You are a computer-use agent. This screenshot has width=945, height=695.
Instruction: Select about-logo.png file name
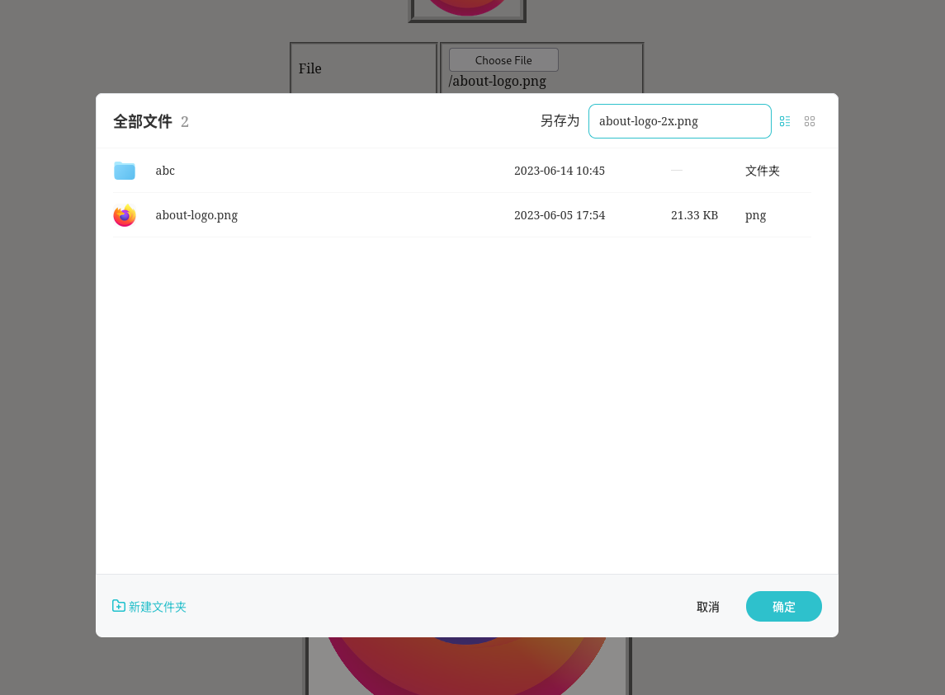pyautogui.click(x=196, y=215)
